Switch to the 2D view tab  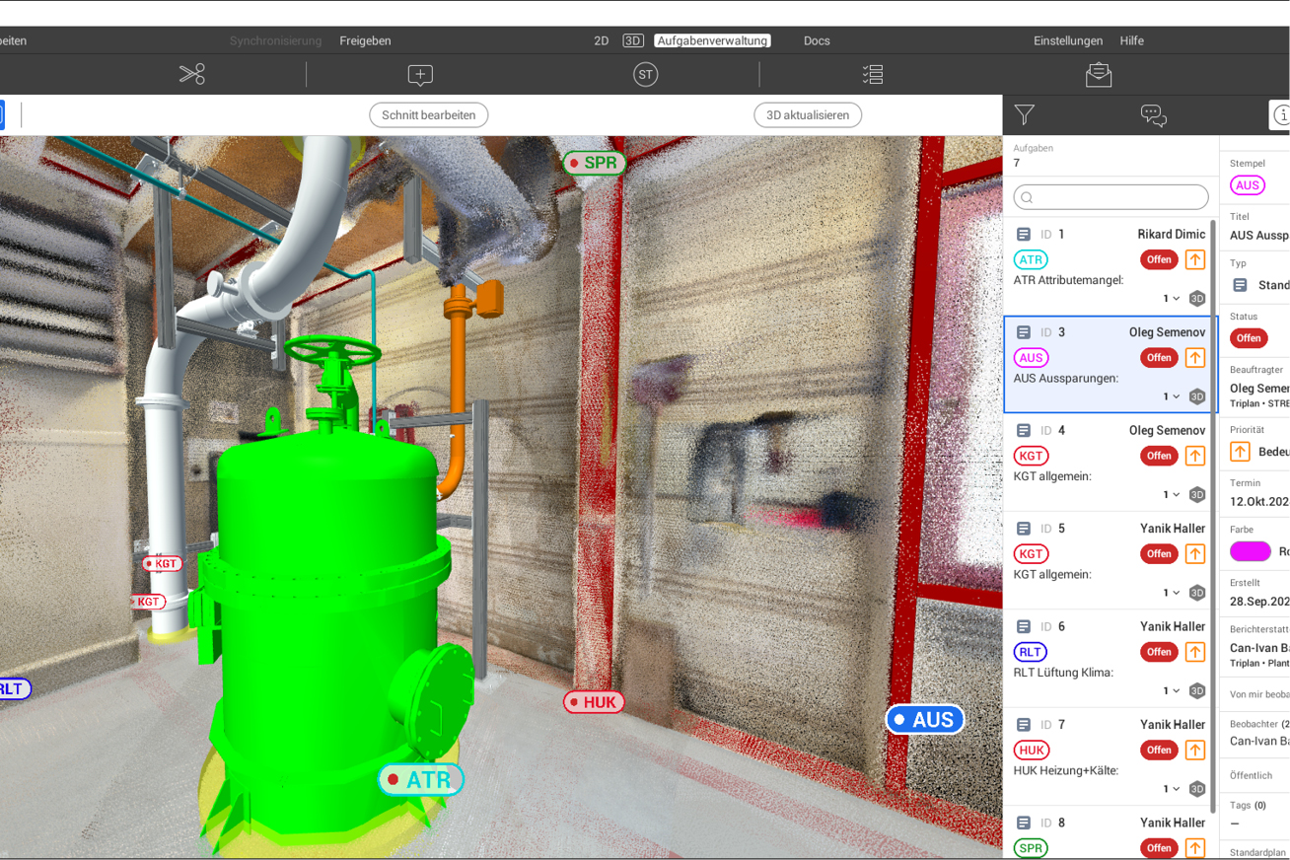pos(601,40)
